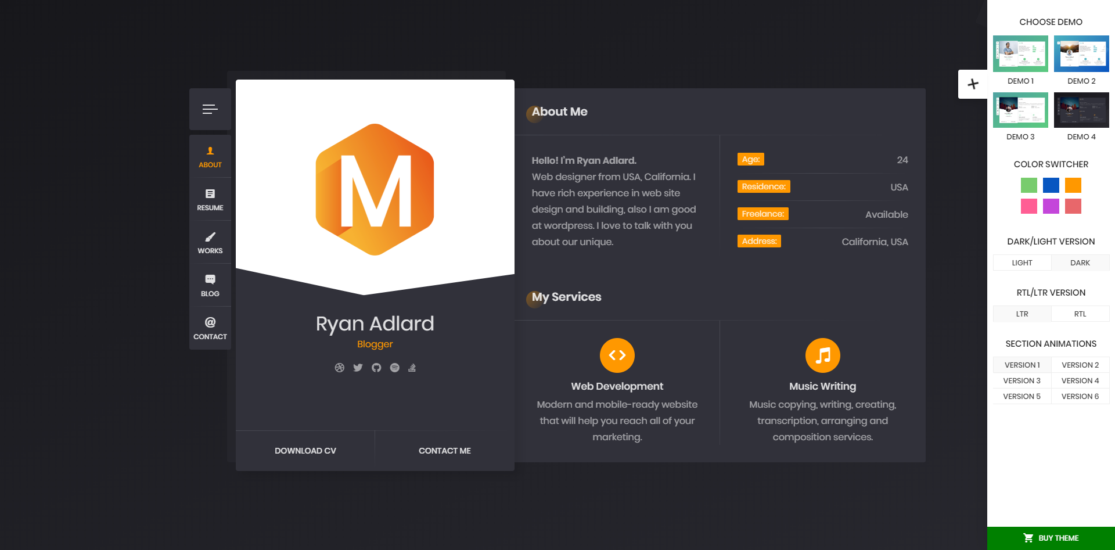1115x550 pixels.
Task: Switch to the LIGHT version
Action: coord(1022,263)
